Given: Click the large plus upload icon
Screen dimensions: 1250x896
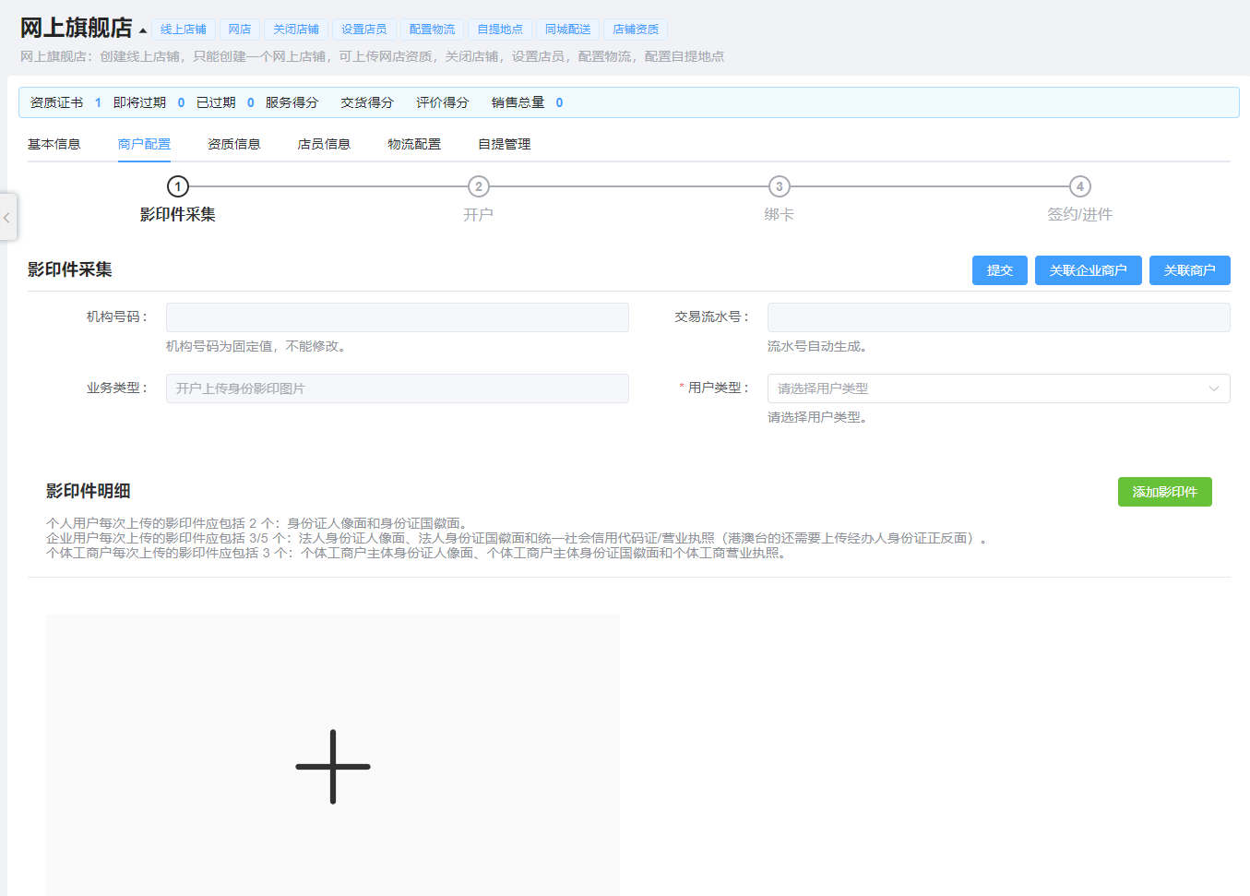Looking at the screenshot, I should point(333,766).
